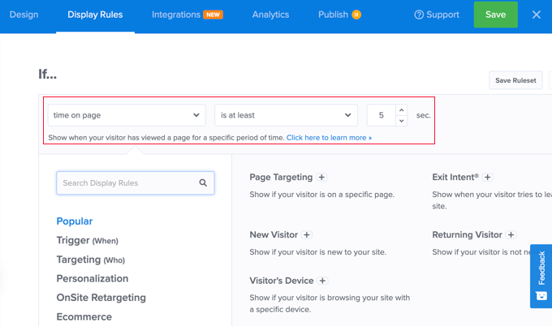Add the Returning Visitor rule via plus
This screenshot has height=326, width=552.
point(511,235)
